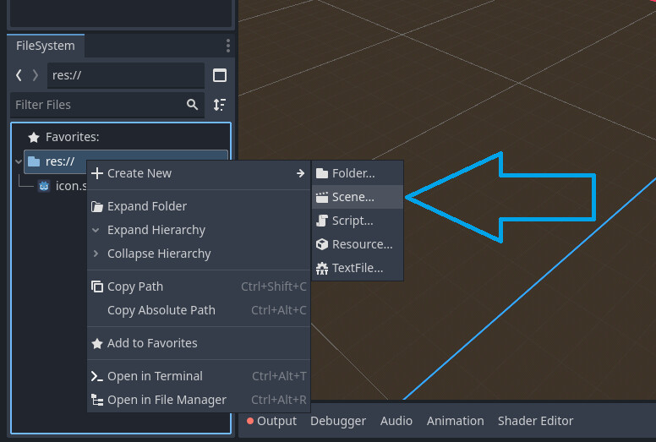Select TextFile... in the submenu

pyautogui.click(x=357, y=268)
